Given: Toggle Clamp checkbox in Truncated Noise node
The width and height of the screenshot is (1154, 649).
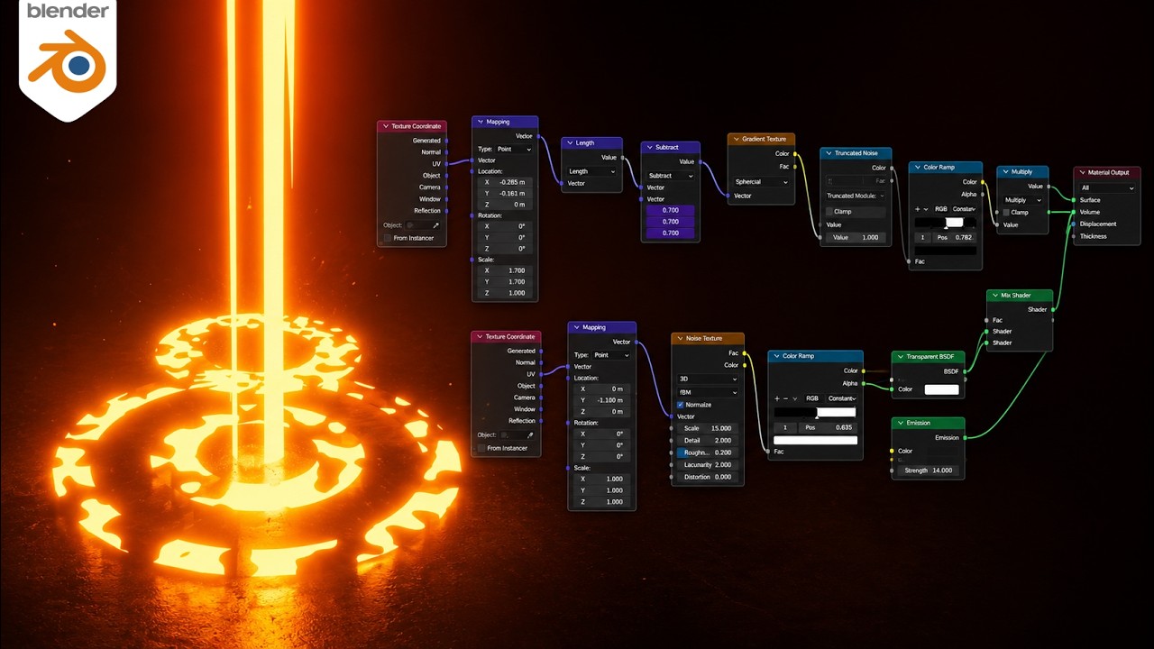Looking at the screenshot, I should pos(829,212).
